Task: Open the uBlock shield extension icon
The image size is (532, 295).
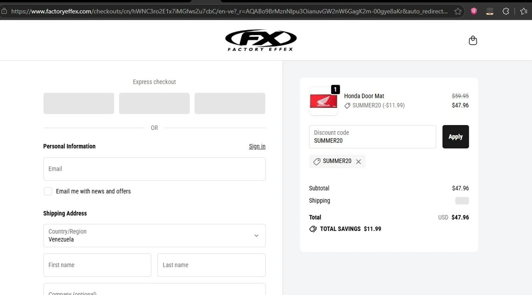Action: click(x=473, y=11)
